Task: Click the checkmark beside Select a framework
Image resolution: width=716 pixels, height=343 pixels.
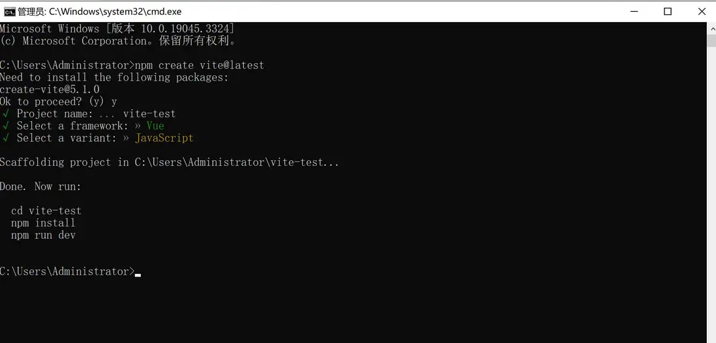Action: (x=6, y=126)
